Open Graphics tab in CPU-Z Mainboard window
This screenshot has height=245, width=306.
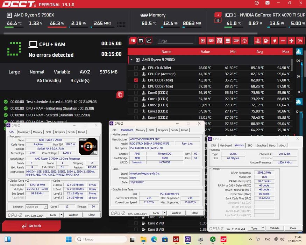click(163, 130)
